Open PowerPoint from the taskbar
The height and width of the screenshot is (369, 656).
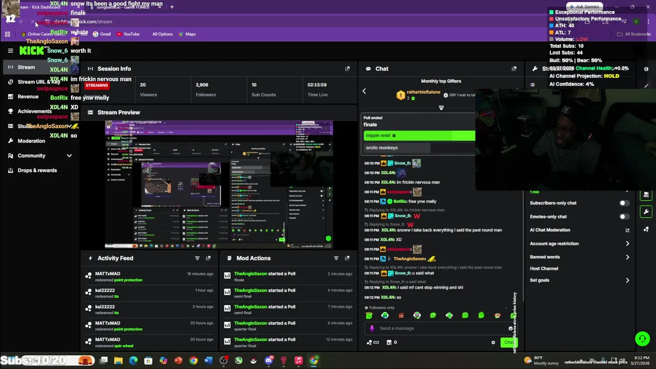coord(178,361)
